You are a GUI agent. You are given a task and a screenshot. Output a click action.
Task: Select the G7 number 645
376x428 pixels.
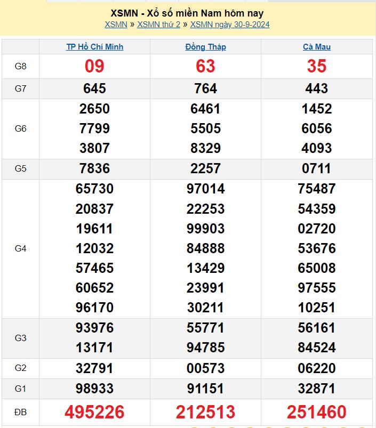(94, 88)
